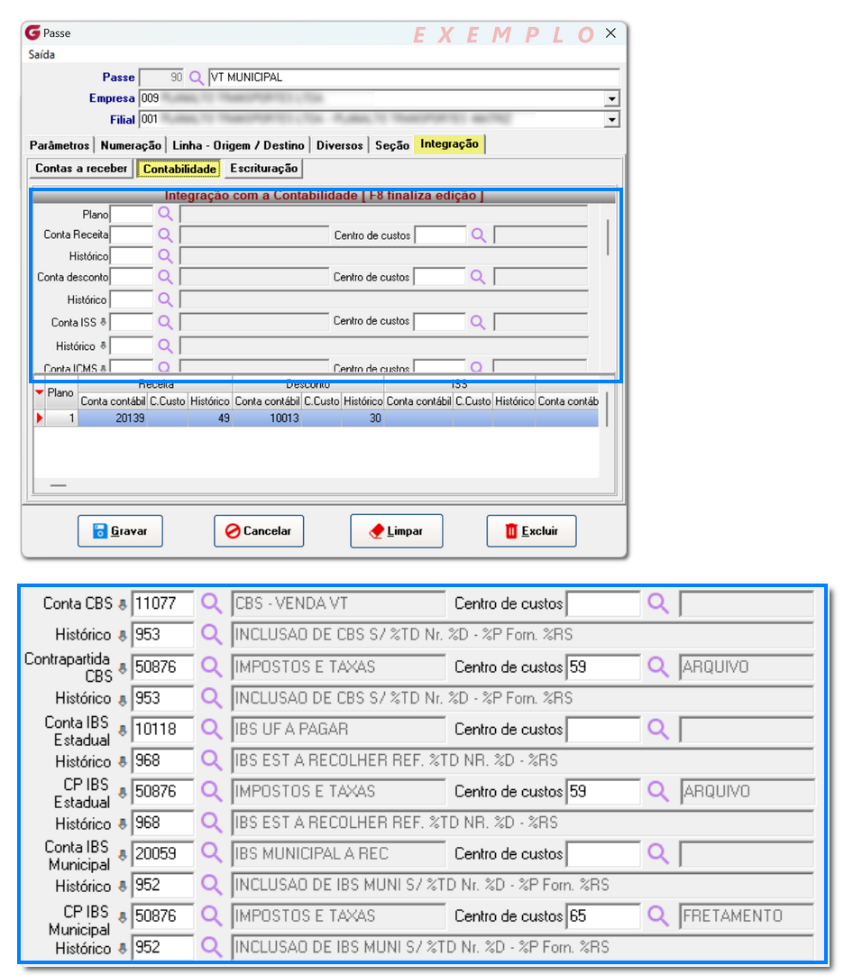Focus the Conta desconto code field
This screenshot has width=853, height=975.
[131, 277]
